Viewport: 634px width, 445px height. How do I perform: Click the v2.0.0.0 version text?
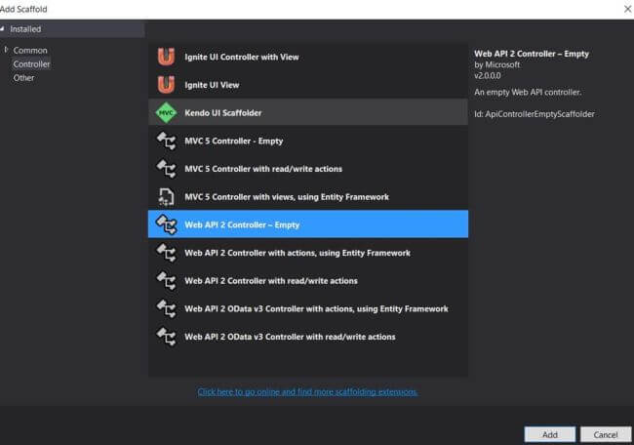(x=488, y=76)
